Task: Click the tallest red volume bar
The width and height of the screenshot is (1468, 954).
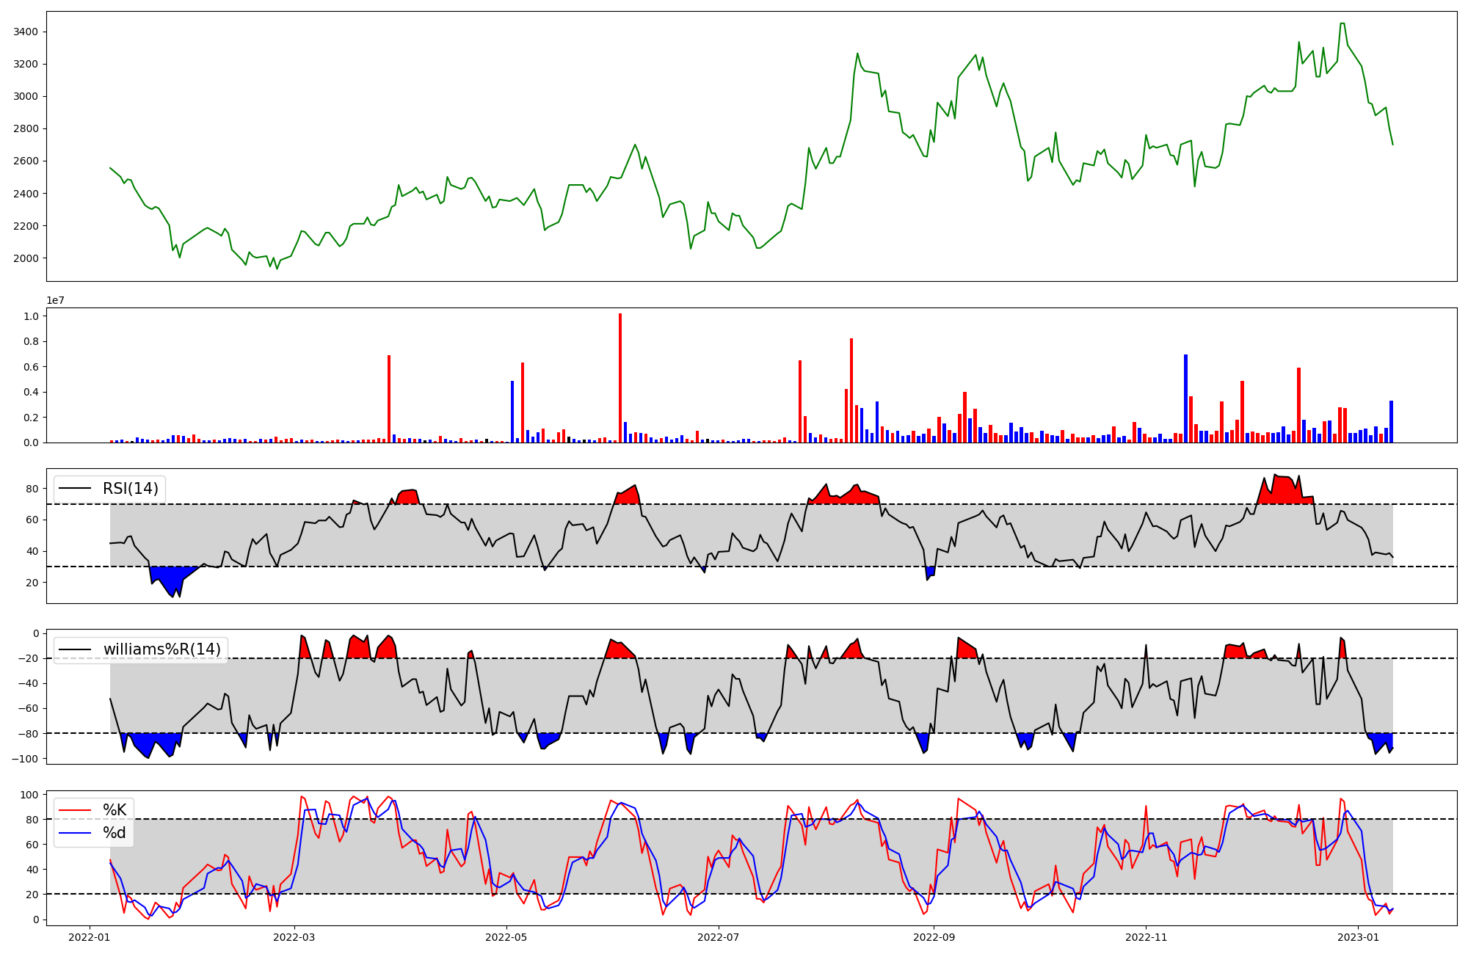Action: [x=620, y=377]
